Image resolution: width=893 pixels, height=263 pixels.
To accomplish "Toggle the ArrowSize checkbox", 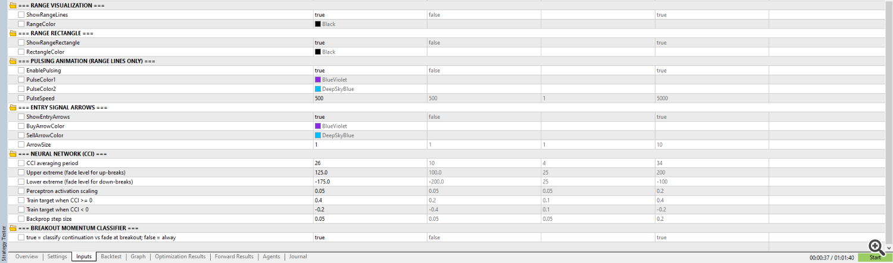I will pos(21,144).
